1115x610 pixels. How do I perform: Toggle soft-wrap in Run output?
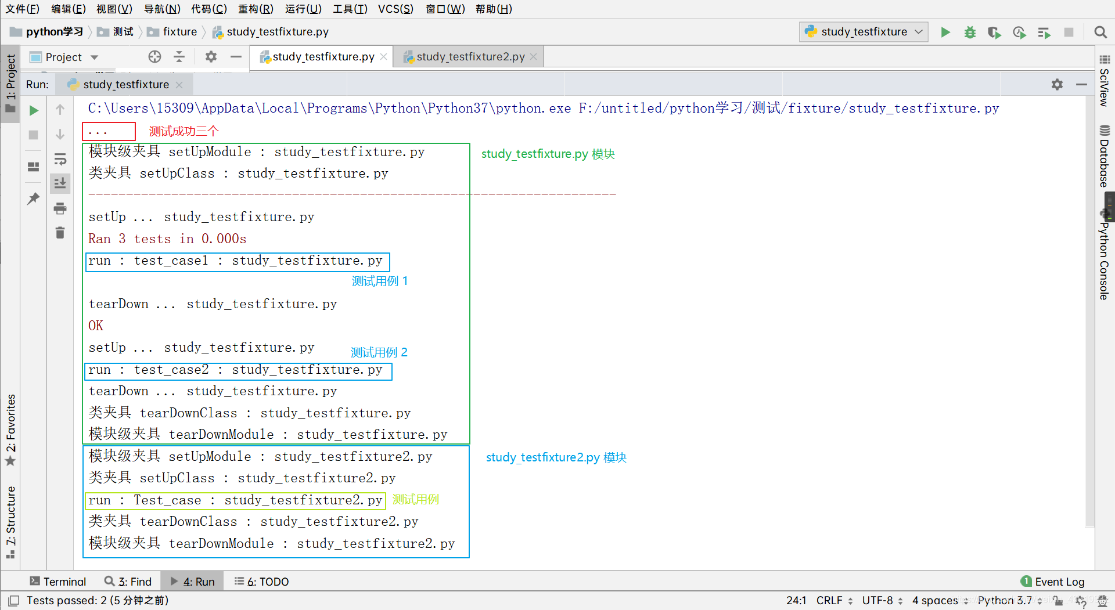click(x=60, y=159)
